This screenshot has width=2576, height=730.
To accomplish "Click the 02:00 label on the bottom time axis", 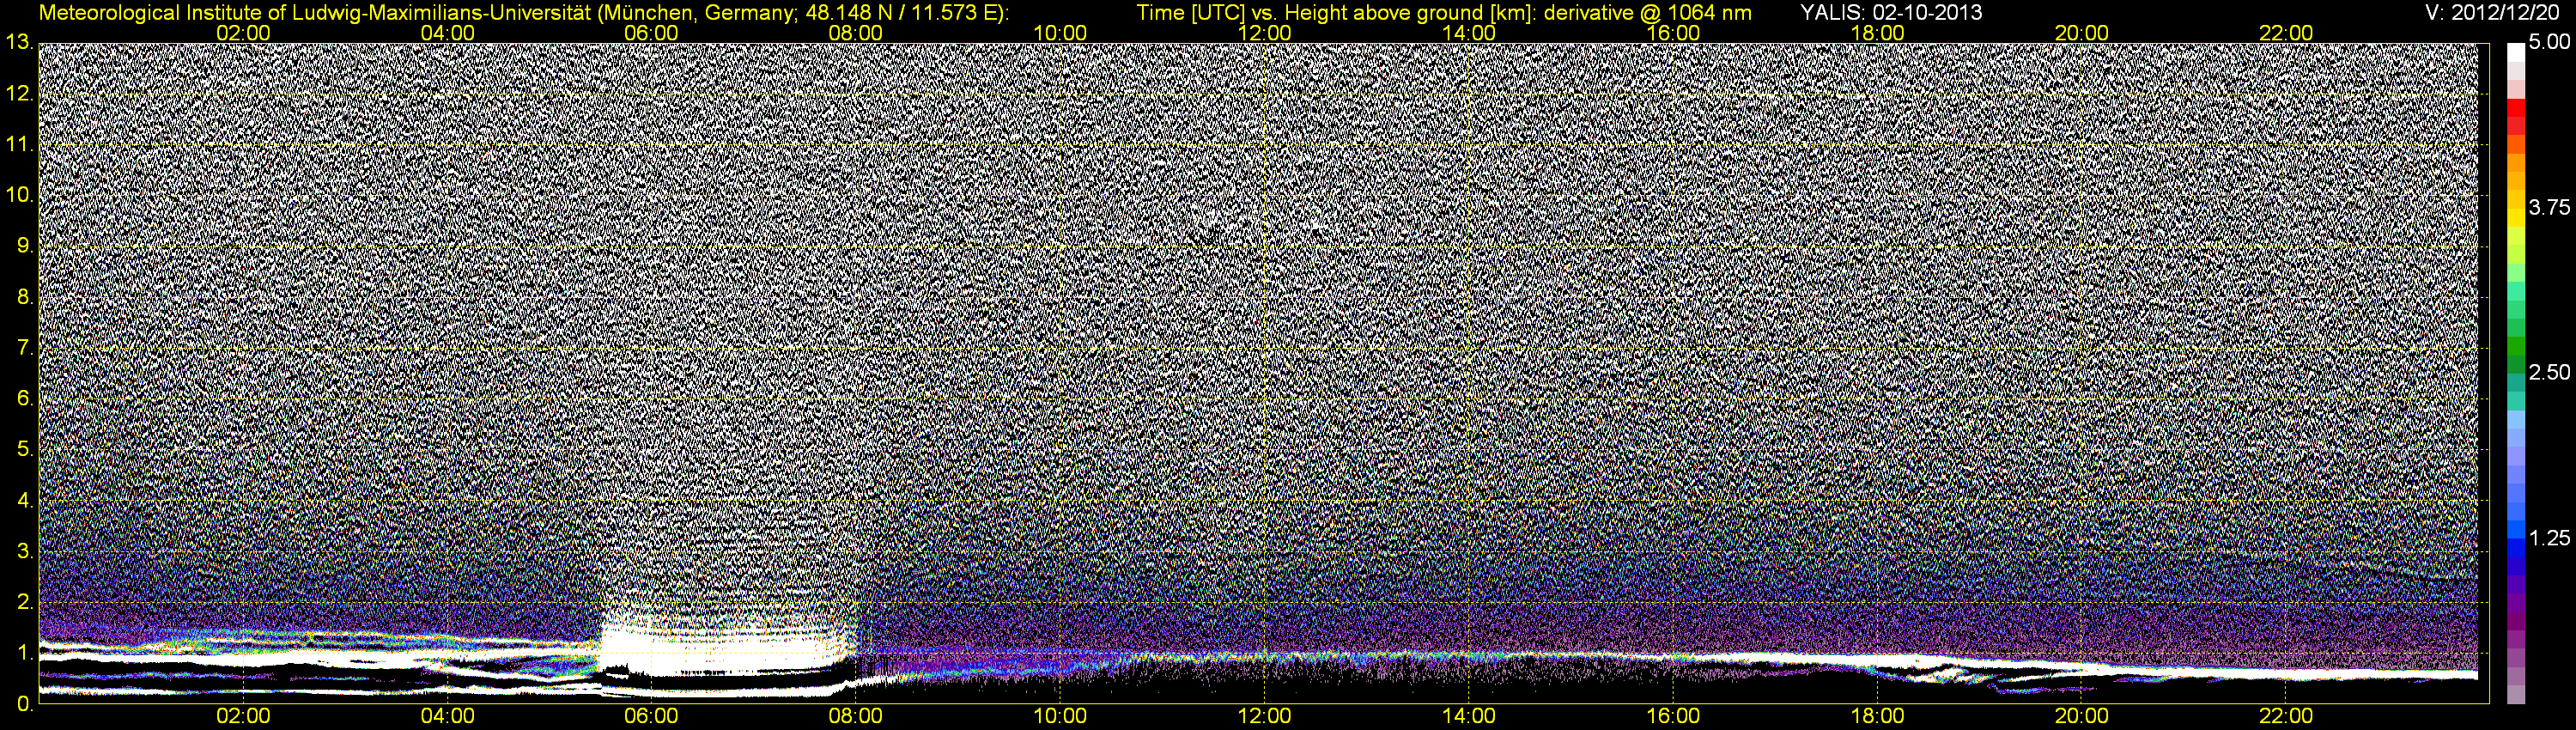I will [x=243, y=717].
